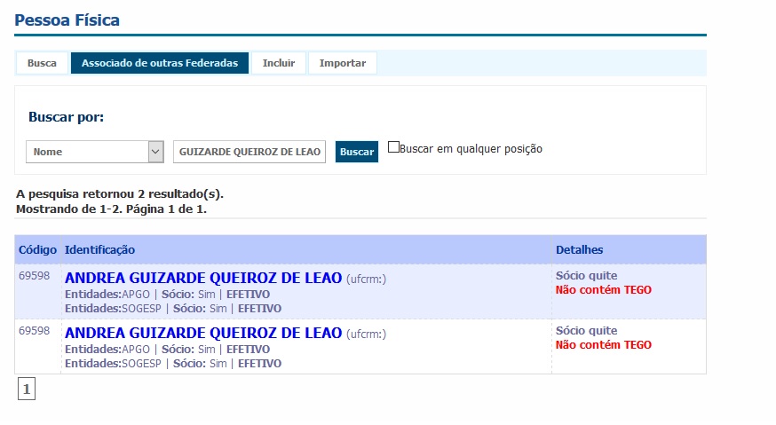Image resolution: width=776 pixels, height=425 pixels.
Task: Click Sócio quite in the first row
Action: (586, 276)
